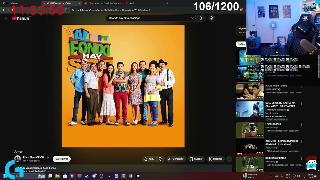
Task: Close the Amor - YouTube tab
Action: 79,3
